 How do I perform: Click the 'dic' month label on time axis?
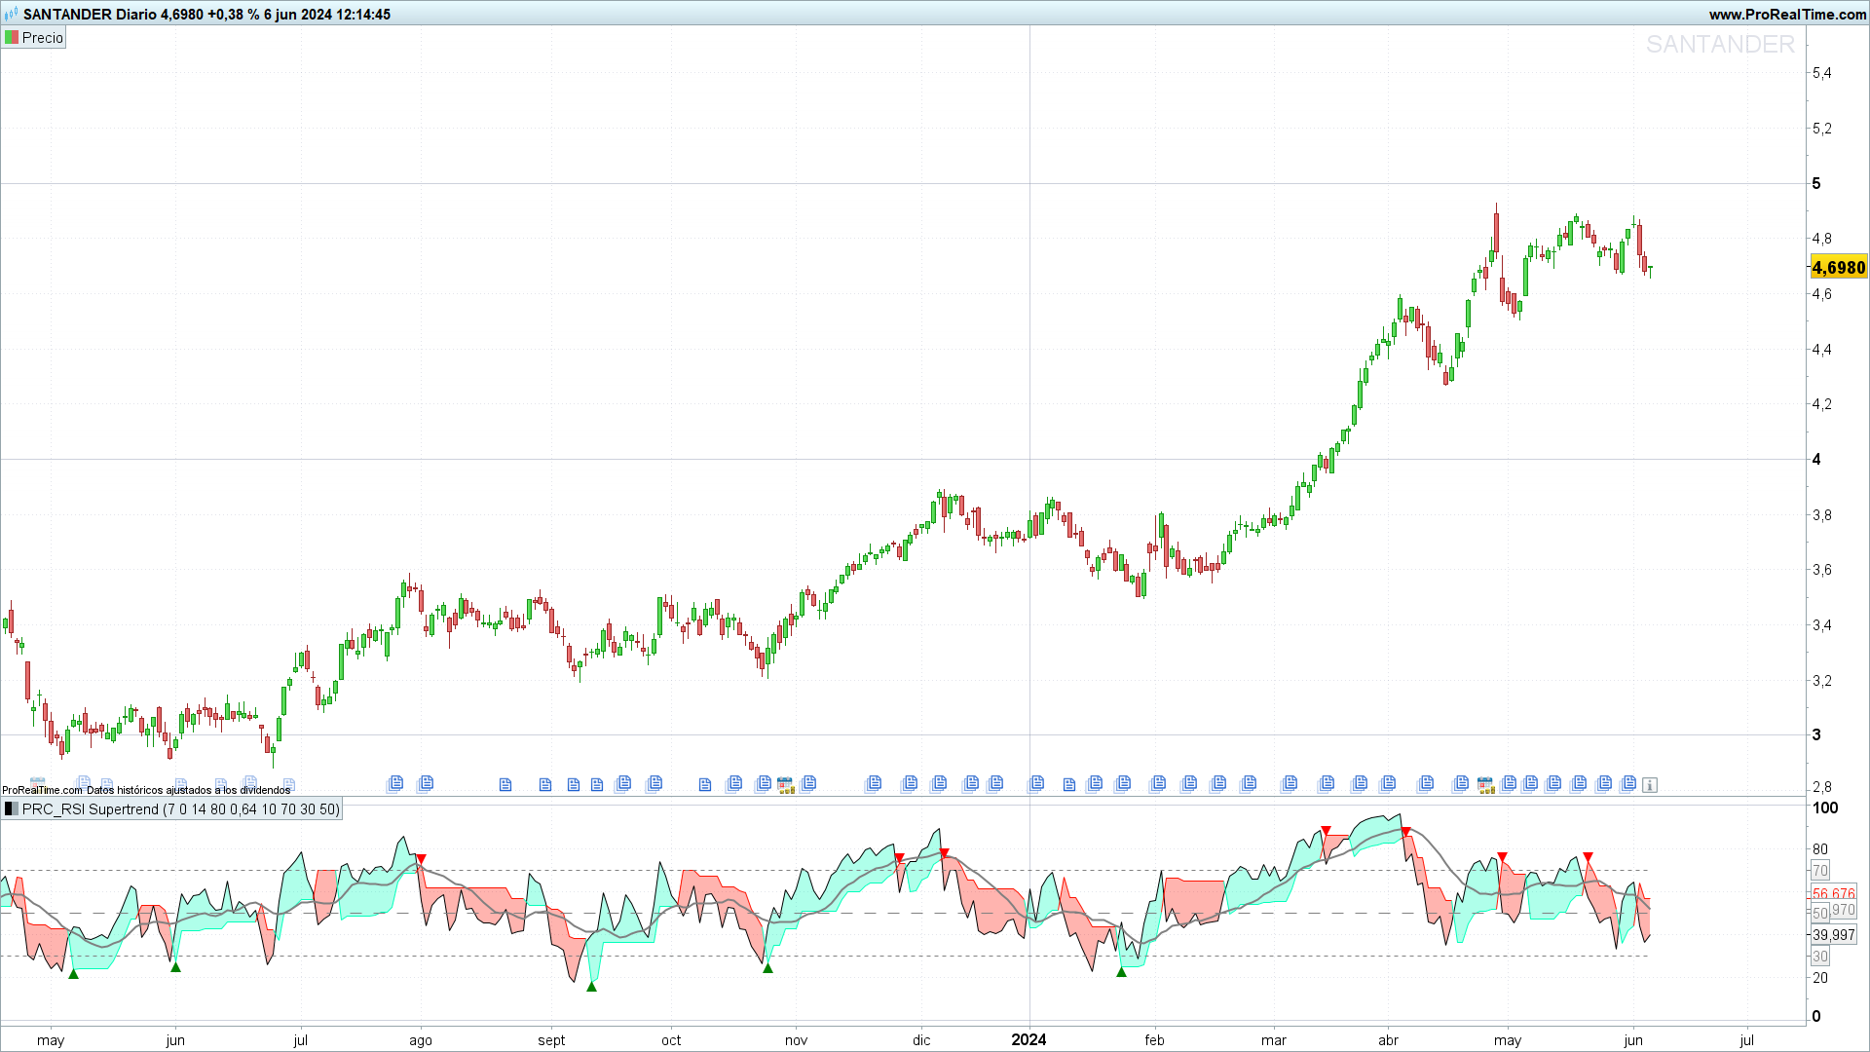pos(921,1040)
